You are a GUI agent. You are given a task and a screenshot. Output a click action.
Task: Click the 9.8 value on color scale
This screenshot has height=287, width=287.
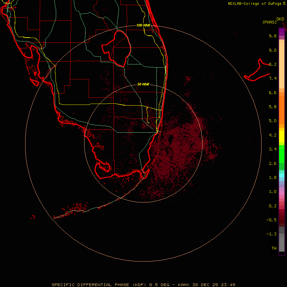[x=273, y=36]
